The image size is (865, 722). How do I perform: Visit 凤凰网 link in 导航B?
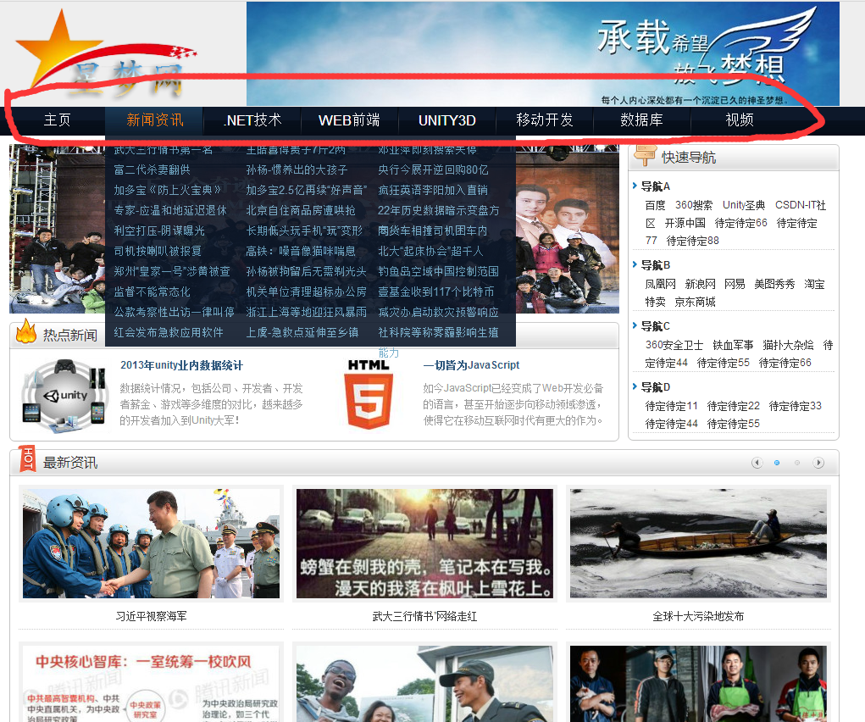tap(660, 284)
